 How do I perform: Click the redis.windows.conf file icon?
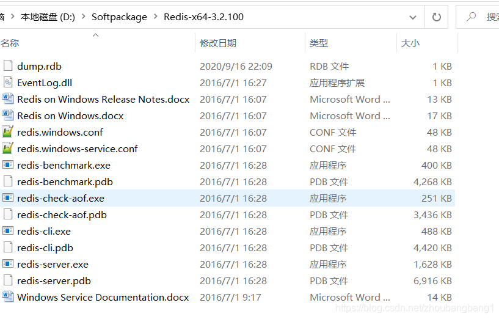click(x=8, y=132)
